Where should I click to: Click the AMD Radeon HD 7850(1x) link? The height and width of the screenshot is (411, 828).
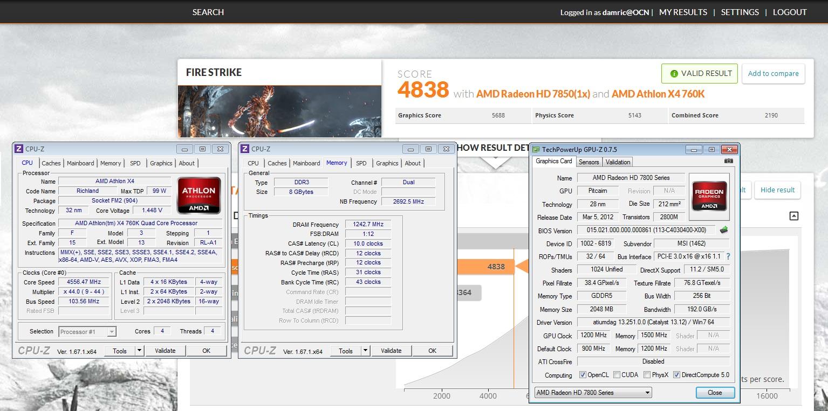pyautogui.click(x=533, y=94)
